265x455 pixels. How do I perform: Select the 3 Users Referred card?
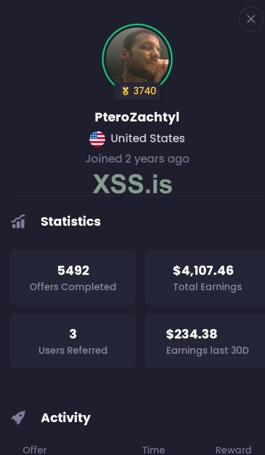(x=73, y=341)
